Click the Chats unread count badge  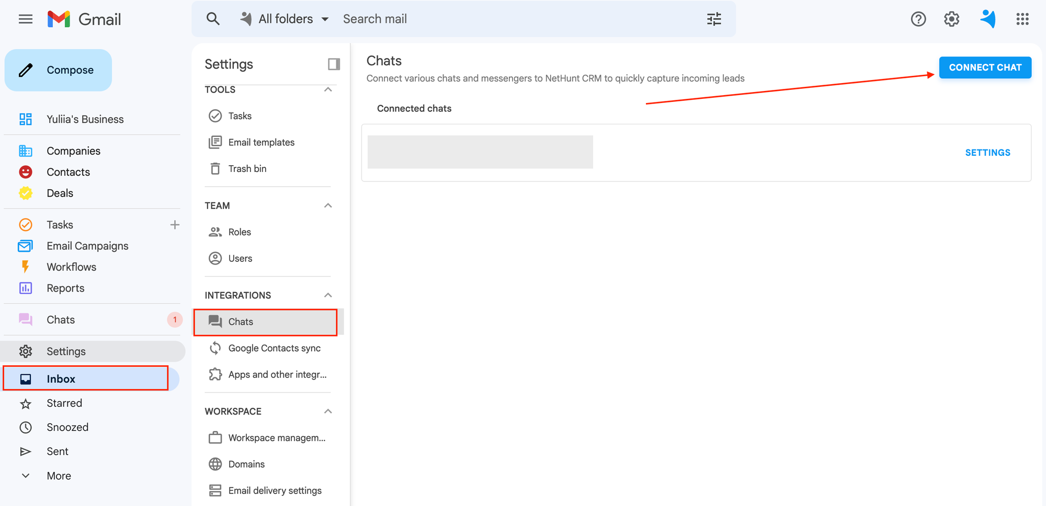(175, 319)
